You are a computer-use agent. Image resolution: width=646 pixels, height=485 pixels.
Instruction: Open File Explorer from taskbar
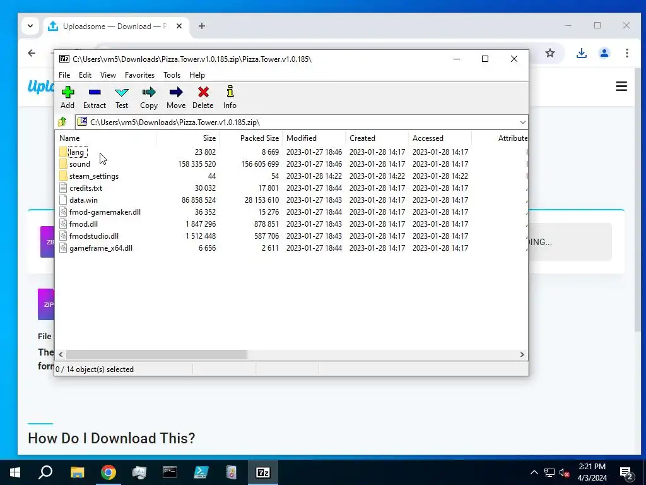pyautogui.click(x=77, y=472)
